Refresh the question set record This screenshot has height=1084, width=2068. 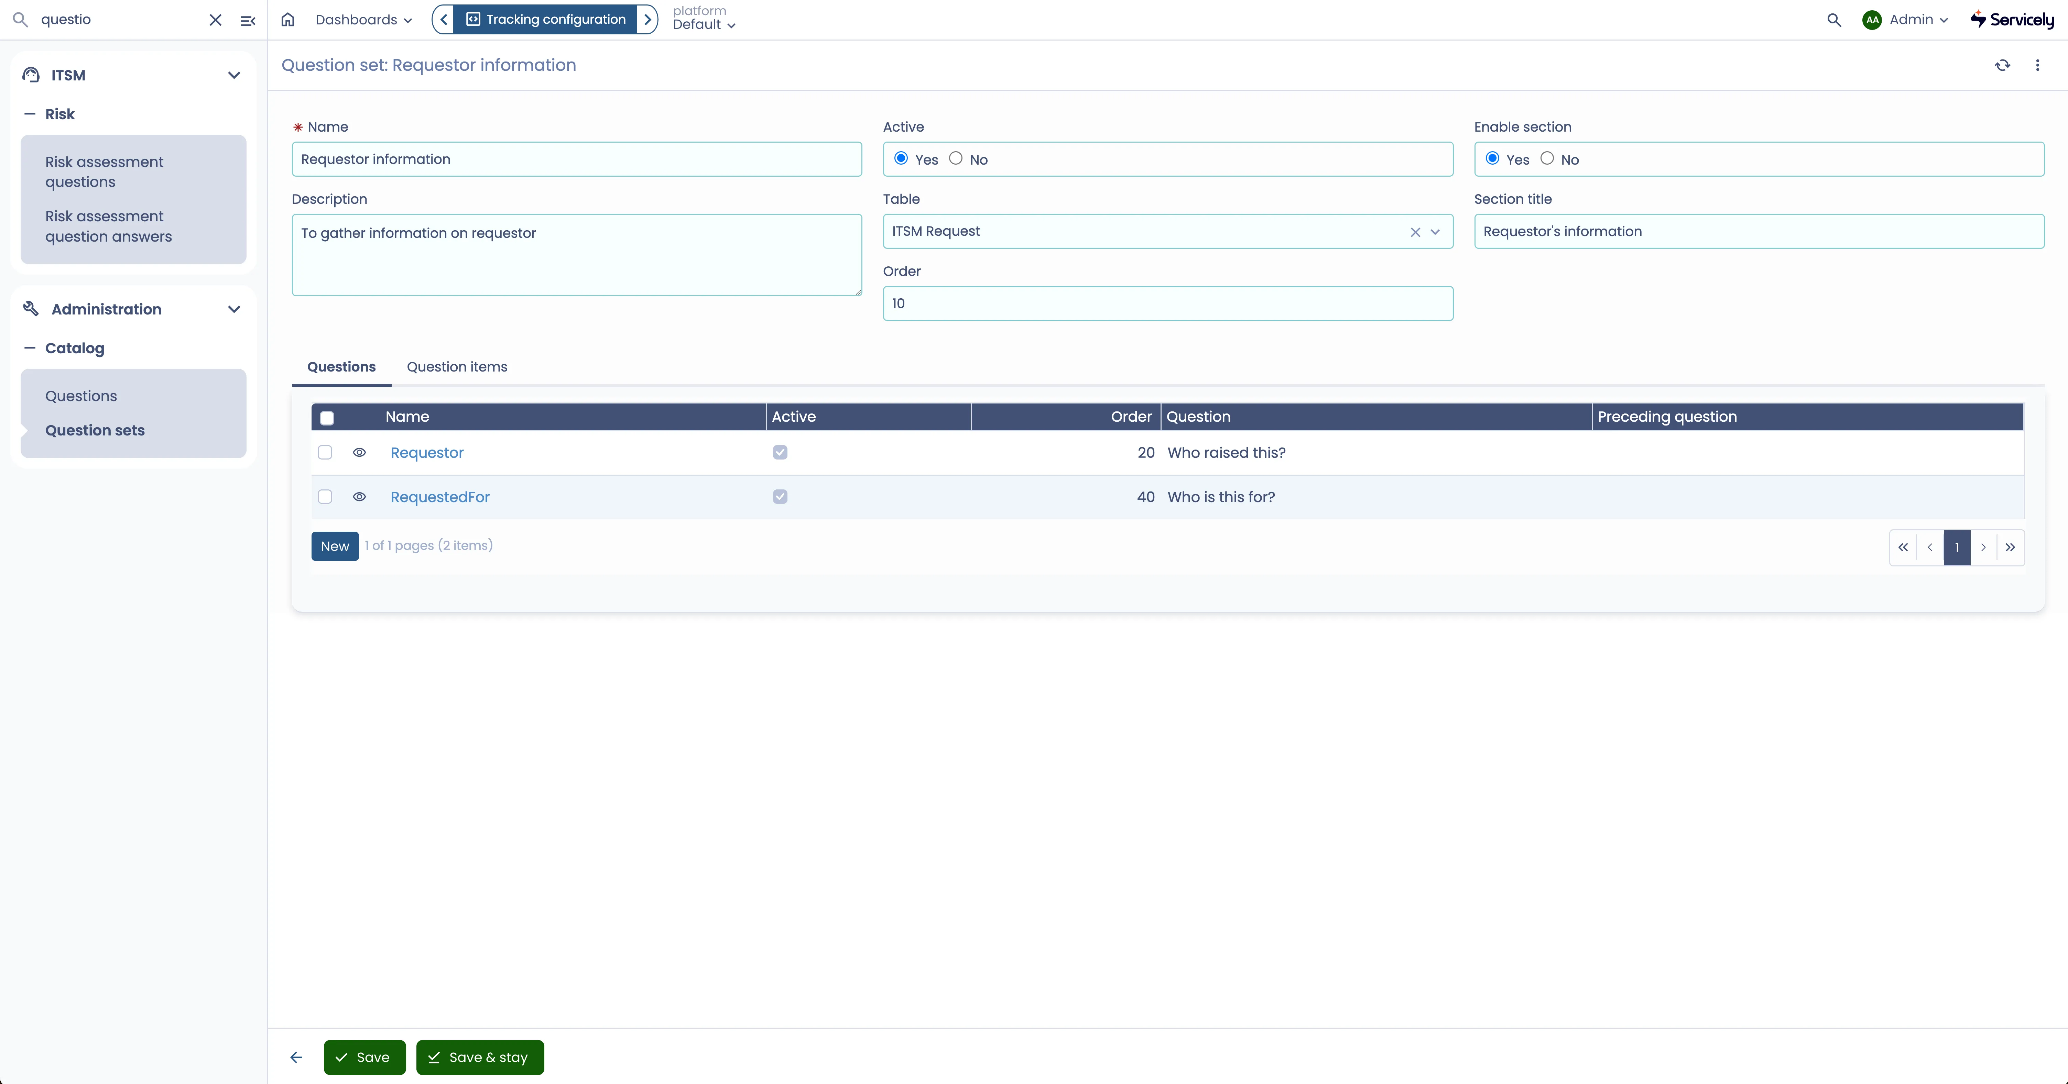[x=2003, y=65]
